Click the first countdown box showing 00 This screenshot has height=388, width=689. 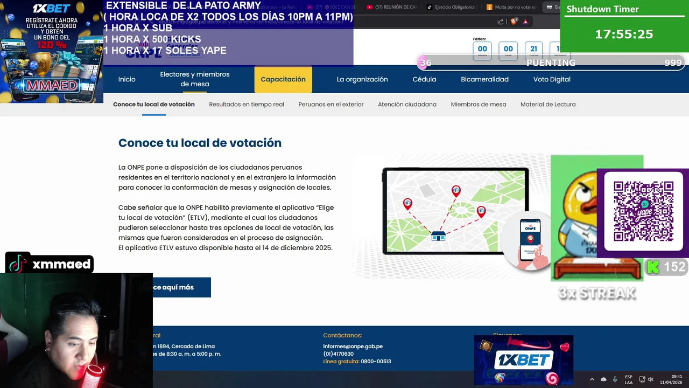click(x=482, y=50)
